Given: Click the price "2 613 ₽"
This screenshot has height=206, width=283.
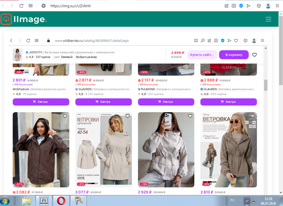Looking at the screenshot, I should coord(207,192).
